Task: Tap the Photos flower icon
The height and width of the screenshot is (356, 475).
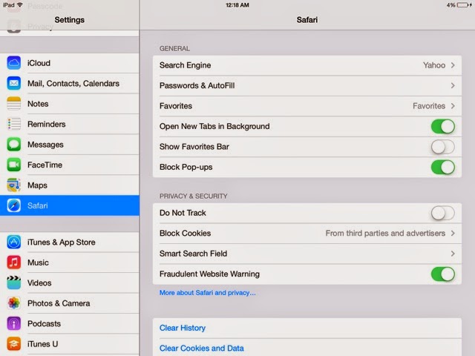Action: [14, 303]
